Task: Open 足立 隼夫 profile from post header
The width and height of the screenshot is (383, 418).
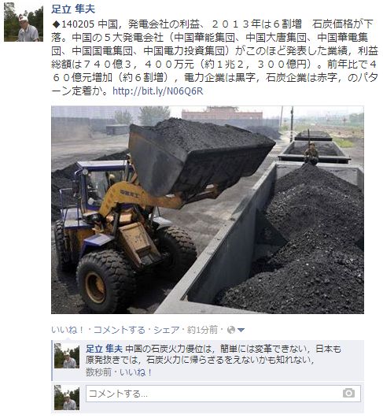Action: pyautogui.click(x=73, y=9)
